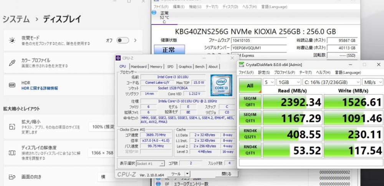Run the SEQ1M Q1T1 test
The image size is (384, 186).
tap(250, 118)
